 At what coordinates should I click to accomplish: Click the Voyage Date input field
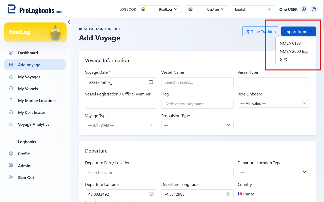[121, 82]
